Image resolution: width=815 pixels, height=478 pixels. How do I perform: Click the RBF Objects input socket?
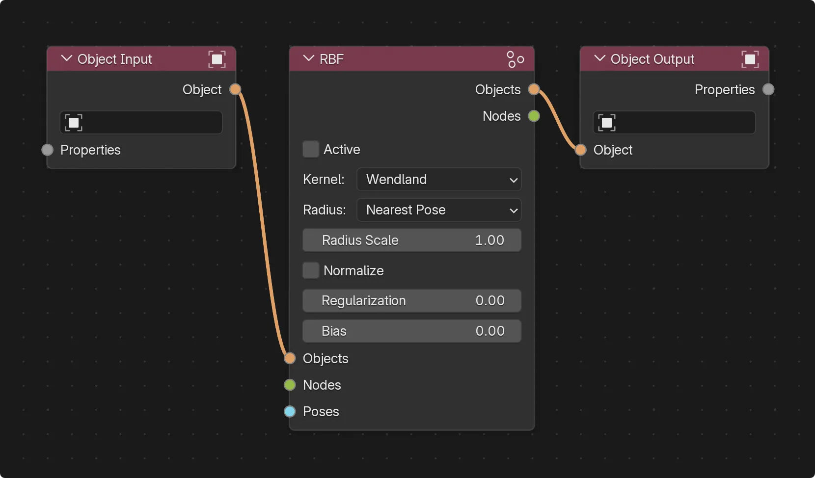pyautogui.click(x=290, y=358)
